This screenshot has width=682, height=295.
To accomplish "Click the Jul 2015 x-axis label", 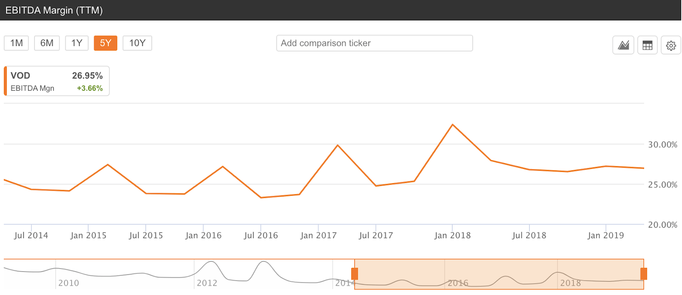I will (x=146, y=235).
